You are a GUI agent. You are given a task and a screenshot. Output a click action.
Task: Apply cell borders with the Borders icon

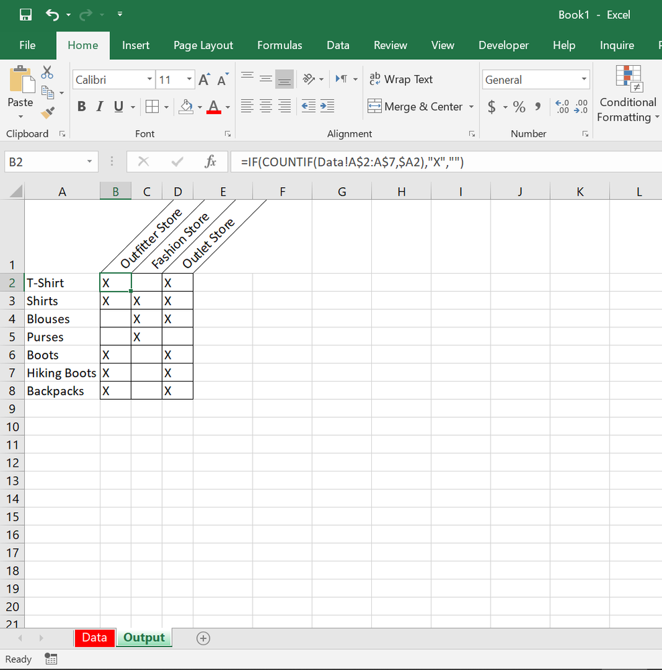pos(152,107)
